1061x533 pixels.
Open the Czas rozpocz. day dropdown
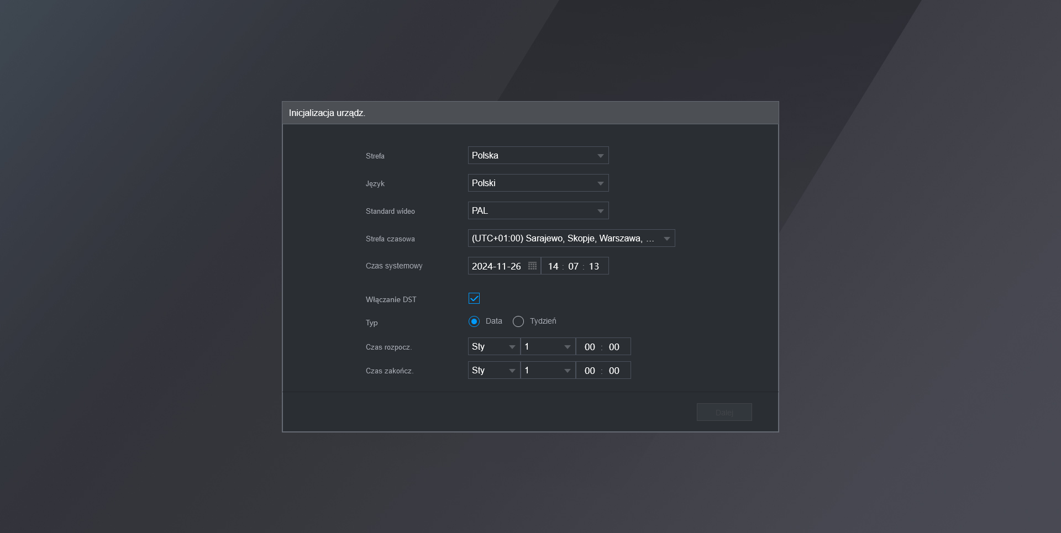coord(548,346)
